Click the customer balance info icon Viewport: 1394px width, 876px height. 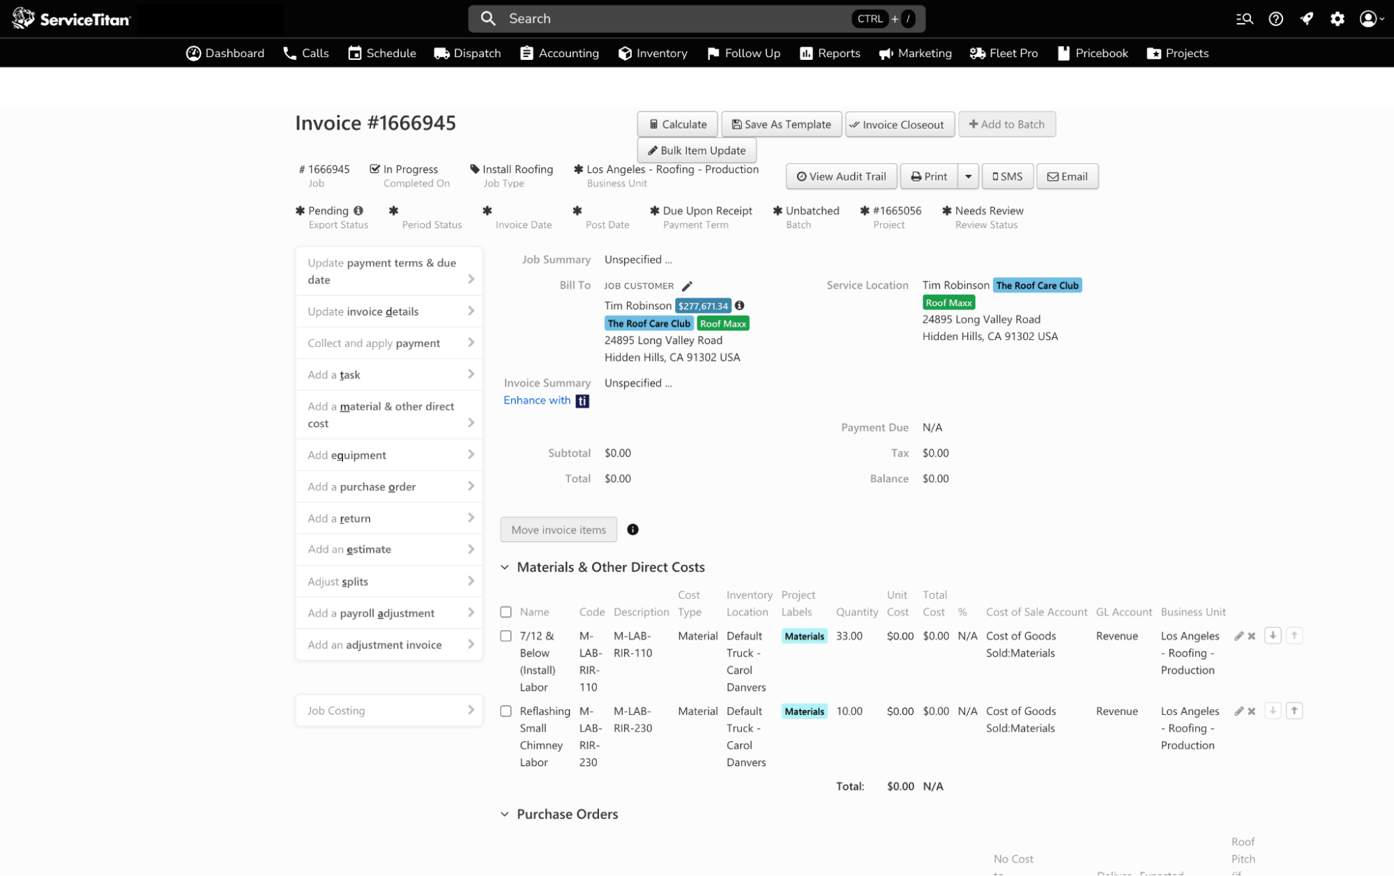739,305
